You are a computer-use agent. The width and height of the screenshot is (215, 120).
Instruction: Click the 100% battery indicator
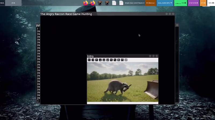click(211, 3)
